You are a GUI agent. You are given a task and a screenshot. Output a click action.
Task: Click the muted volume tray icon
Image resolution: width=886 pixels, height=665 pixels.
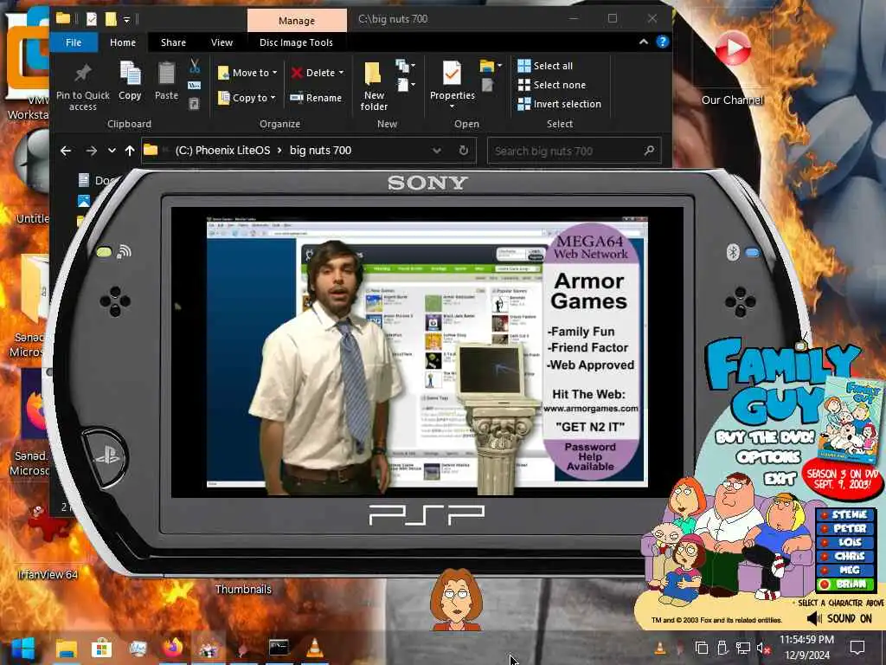tap(763, 648)
